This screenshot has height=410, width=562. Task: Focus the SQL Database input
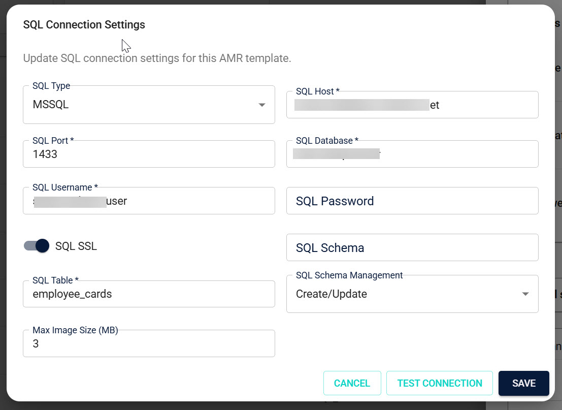tap(412, 154)
